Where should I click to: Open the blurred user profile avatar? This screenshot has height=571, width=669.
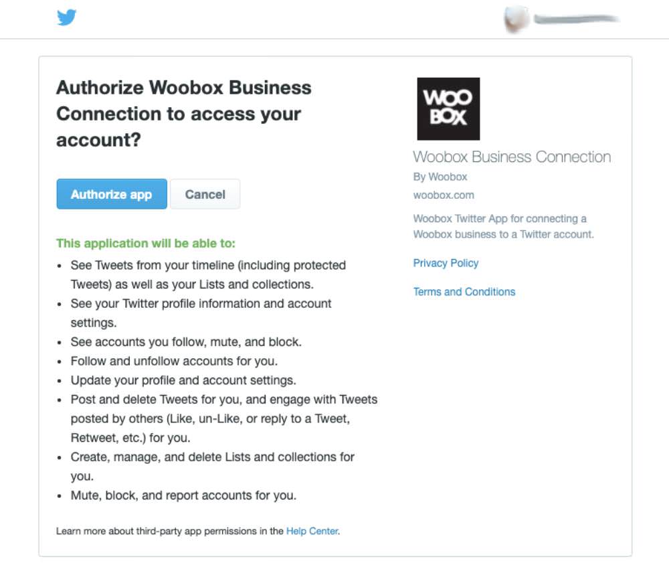pos(515,19)
